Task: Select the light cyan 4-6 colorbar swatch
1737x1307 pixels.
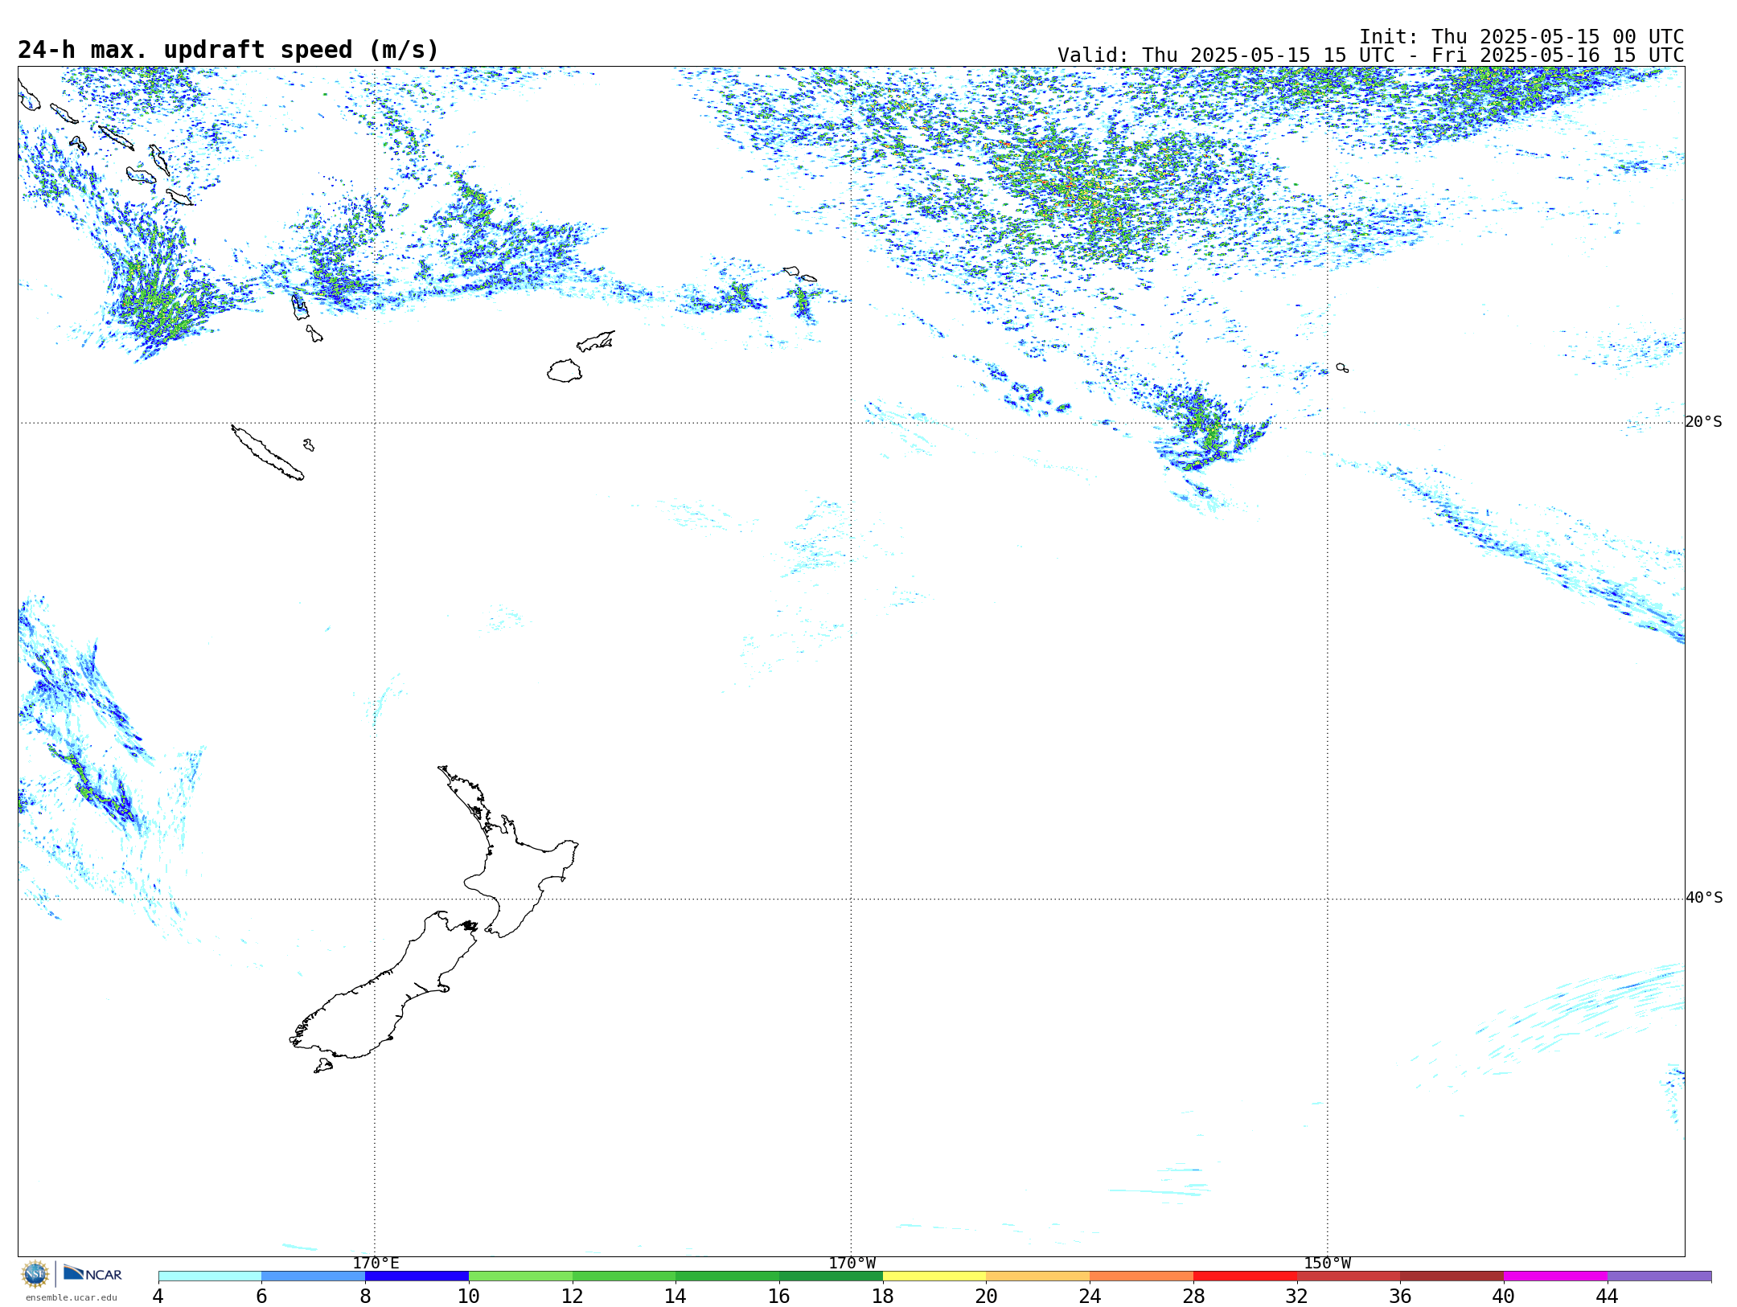Action: (210, 1276)
